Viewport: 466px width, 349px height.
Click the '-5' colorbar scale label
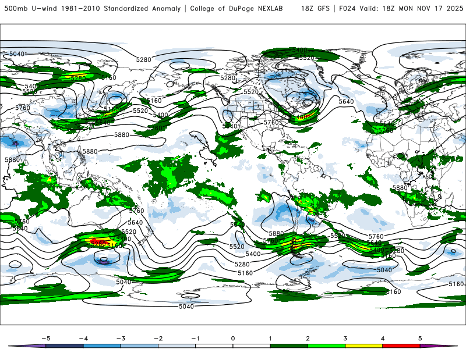pos(46,339)
